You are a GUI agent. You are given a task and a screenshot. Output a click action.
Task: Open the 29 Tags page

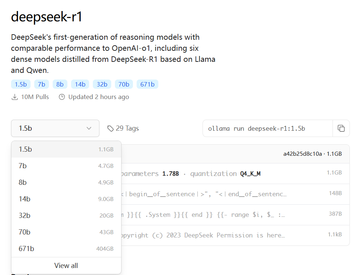[127, 128]
